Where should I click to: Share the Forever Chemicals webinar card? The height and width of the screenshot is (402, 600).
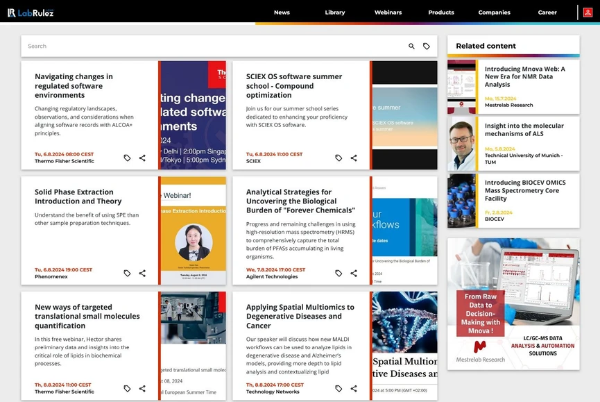(x=353, y=273)
